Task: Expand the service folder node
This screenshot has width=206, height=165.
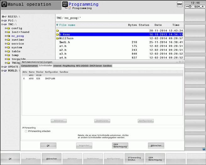Action: click(6, 44)
